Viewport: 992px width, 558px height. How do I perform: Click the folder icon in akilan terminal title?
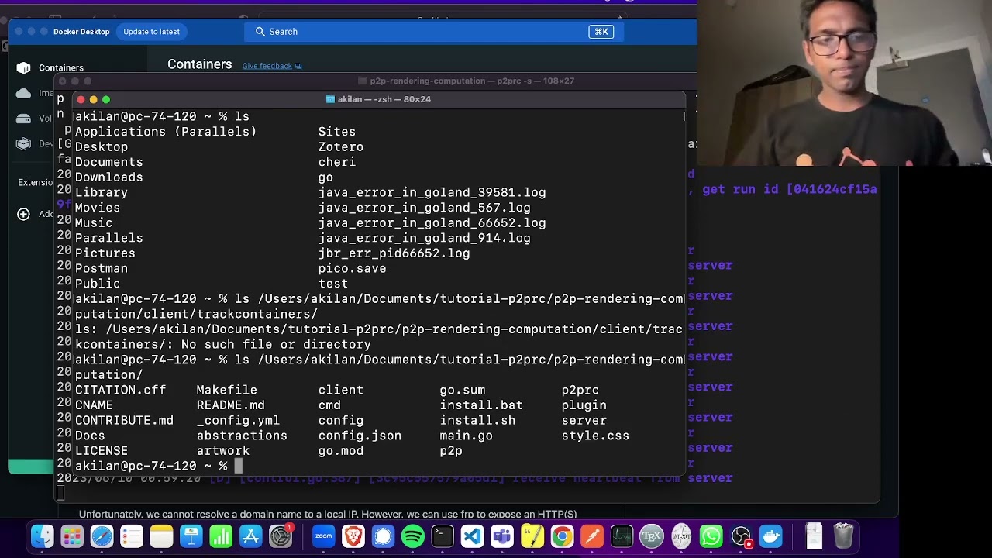(x=330, y=99)
